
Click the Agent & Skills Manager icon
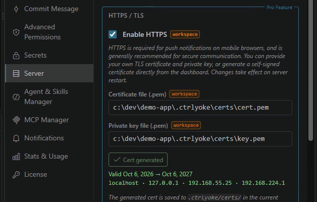16,97
